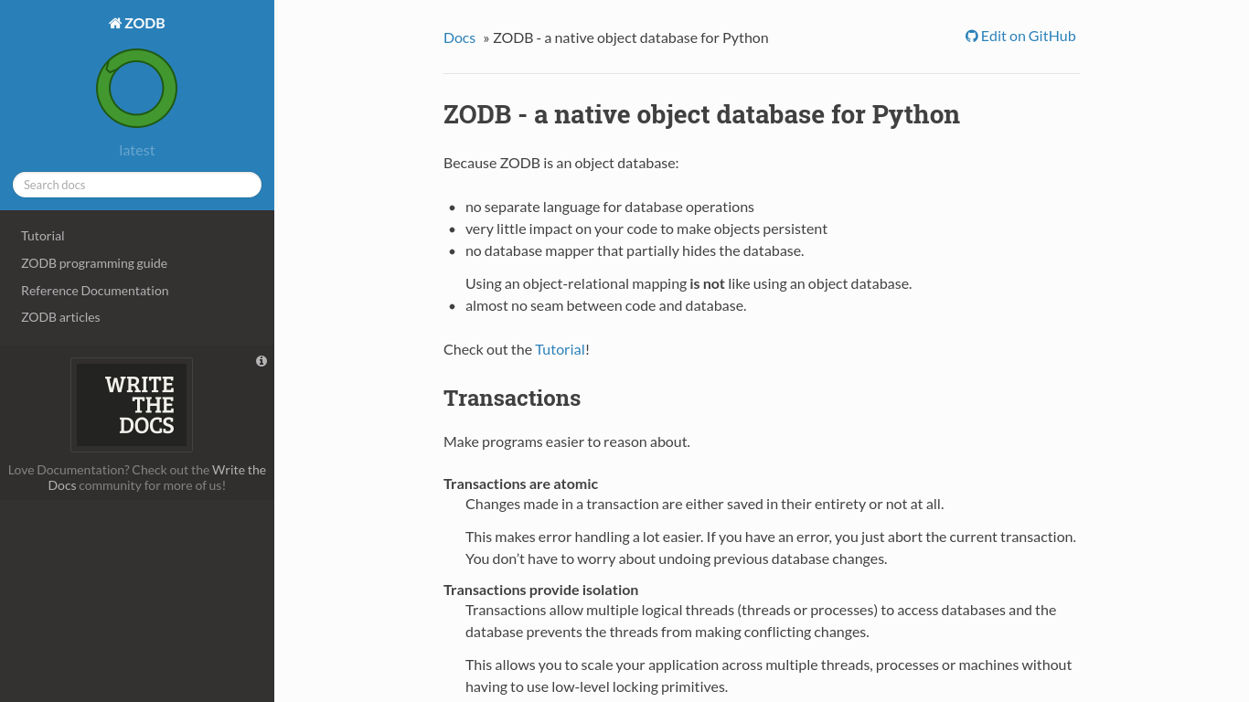The height and width of the screenshot is (702, 1249).
Task: Click the 'latest' version label
Action: (x=137, y=150)
